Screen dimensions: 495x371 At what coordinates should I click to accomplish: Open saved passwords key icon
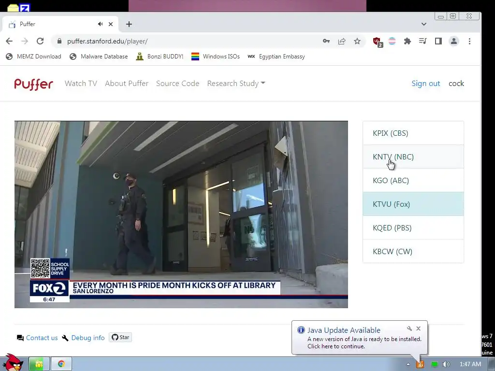[326, 41]
